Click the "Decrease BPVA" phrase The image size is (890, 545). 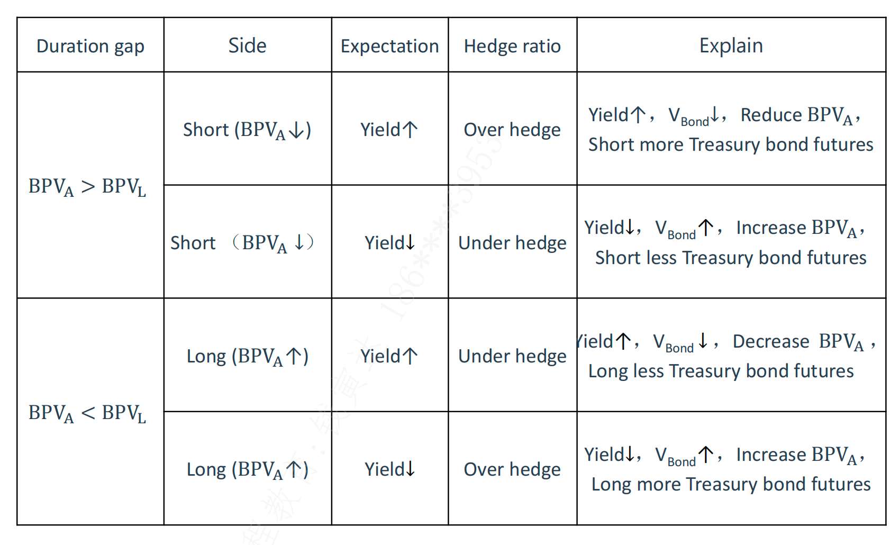(x=798, y=342)
